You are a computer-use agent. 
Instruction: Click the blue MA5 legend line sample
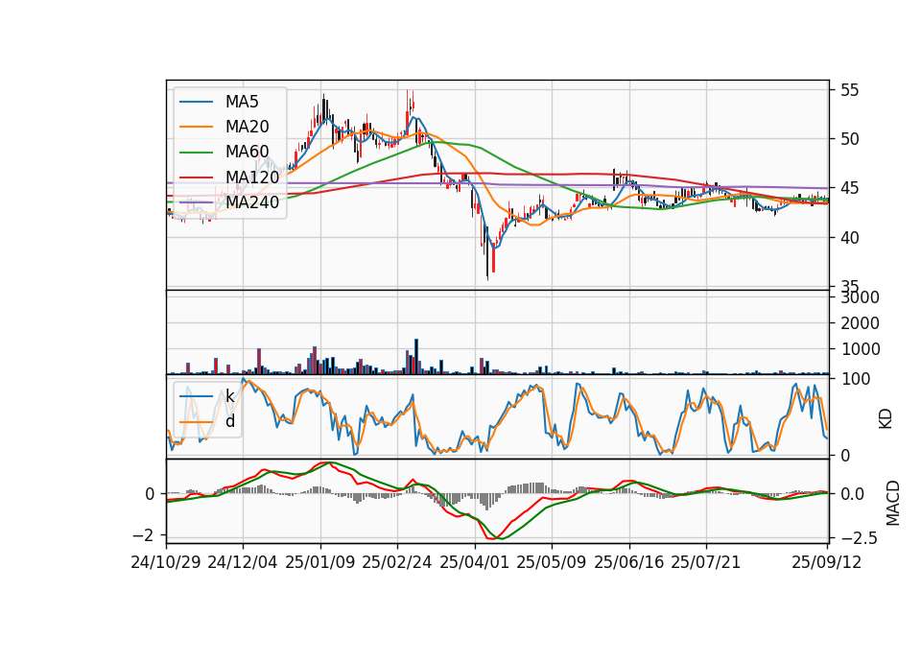(x=196, y=103)
